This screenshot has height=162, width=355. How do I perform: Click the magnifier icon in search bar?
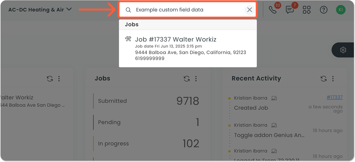(x=128, y=10)
